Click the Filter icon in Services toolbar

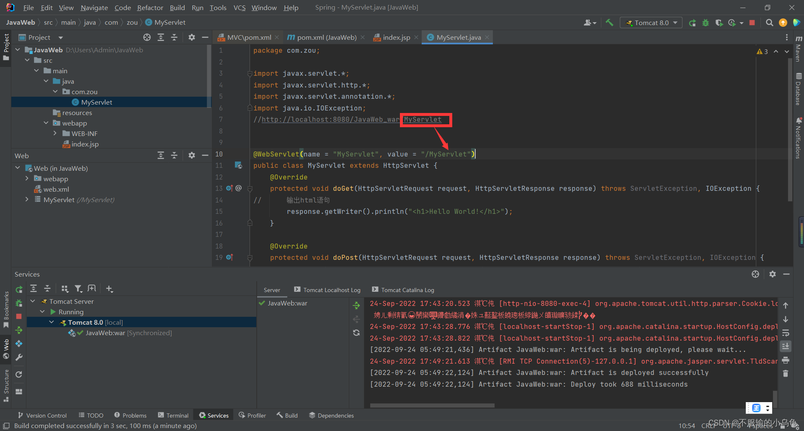point(78,289)
